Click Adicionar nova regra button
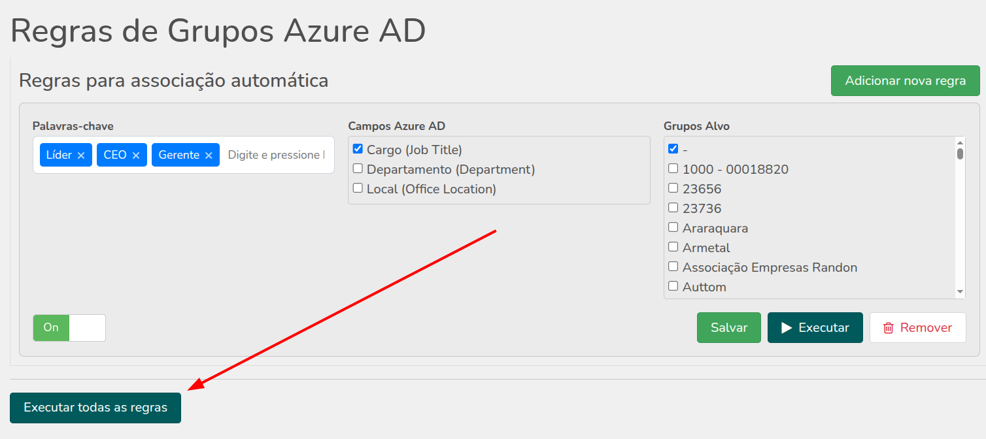The height and width of the screenshot is (439, 986). coord(906,81)
